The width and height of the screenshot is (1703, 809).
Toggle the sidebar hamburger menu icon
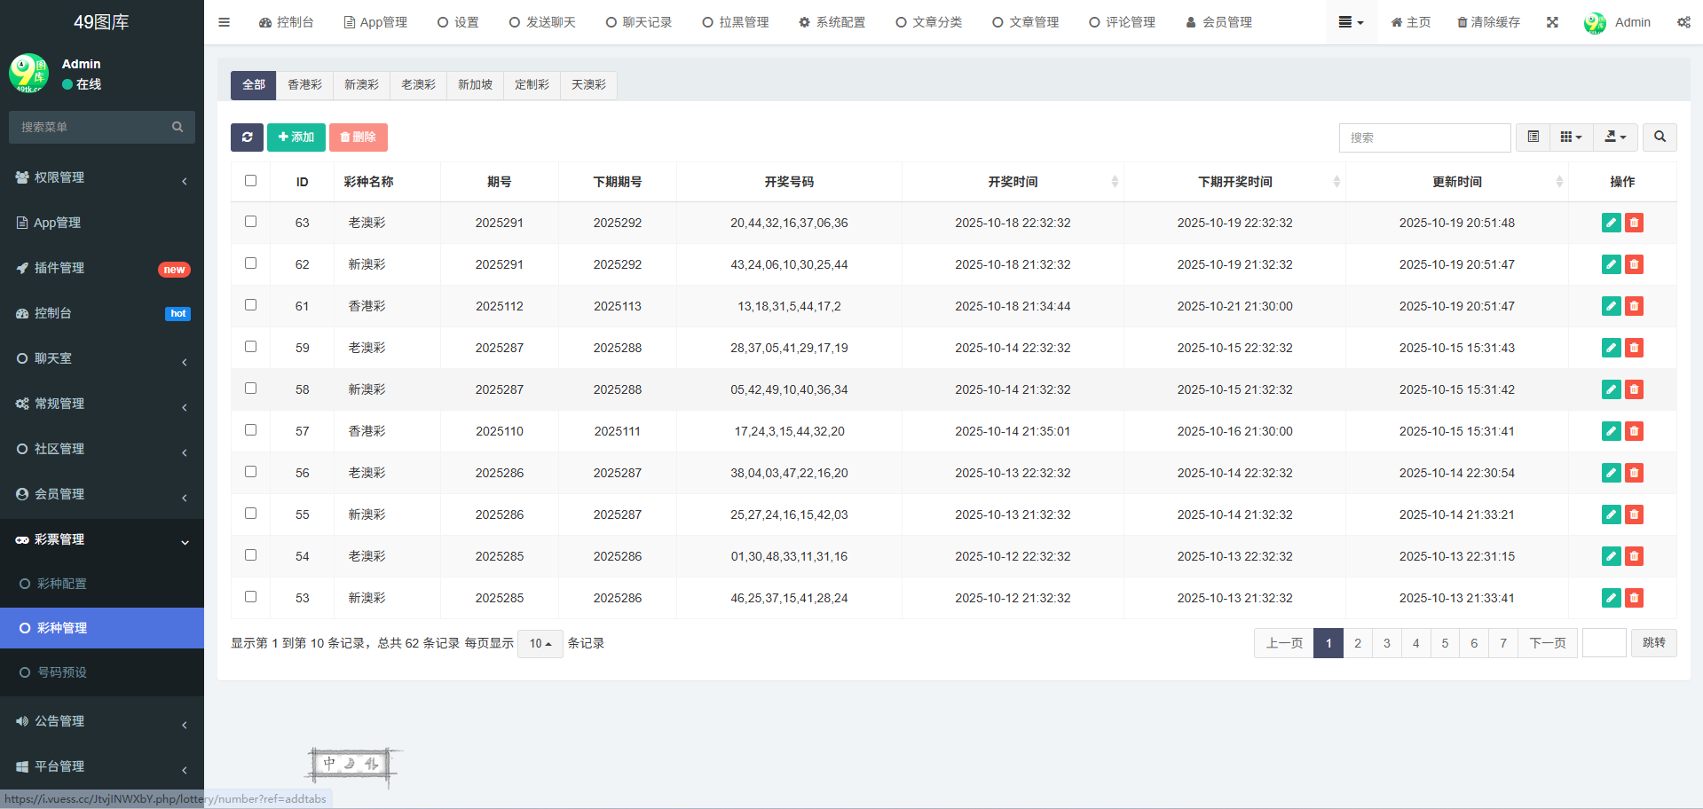click(x=224, y=22)
